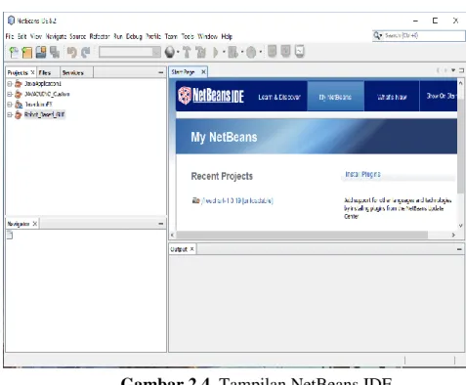Click the Output tab label
This screenshot has width=466, height=385.
(179, 249)
